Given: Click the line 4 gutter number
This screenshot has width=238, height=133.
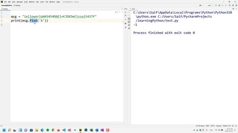Looking at the screenshot, I should 1,25.
